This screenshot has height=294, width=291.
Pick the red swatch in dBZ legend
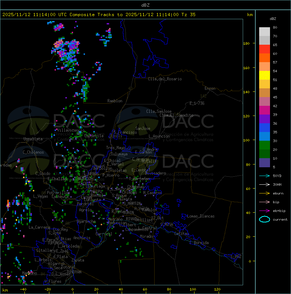click(x=264, y=49)
